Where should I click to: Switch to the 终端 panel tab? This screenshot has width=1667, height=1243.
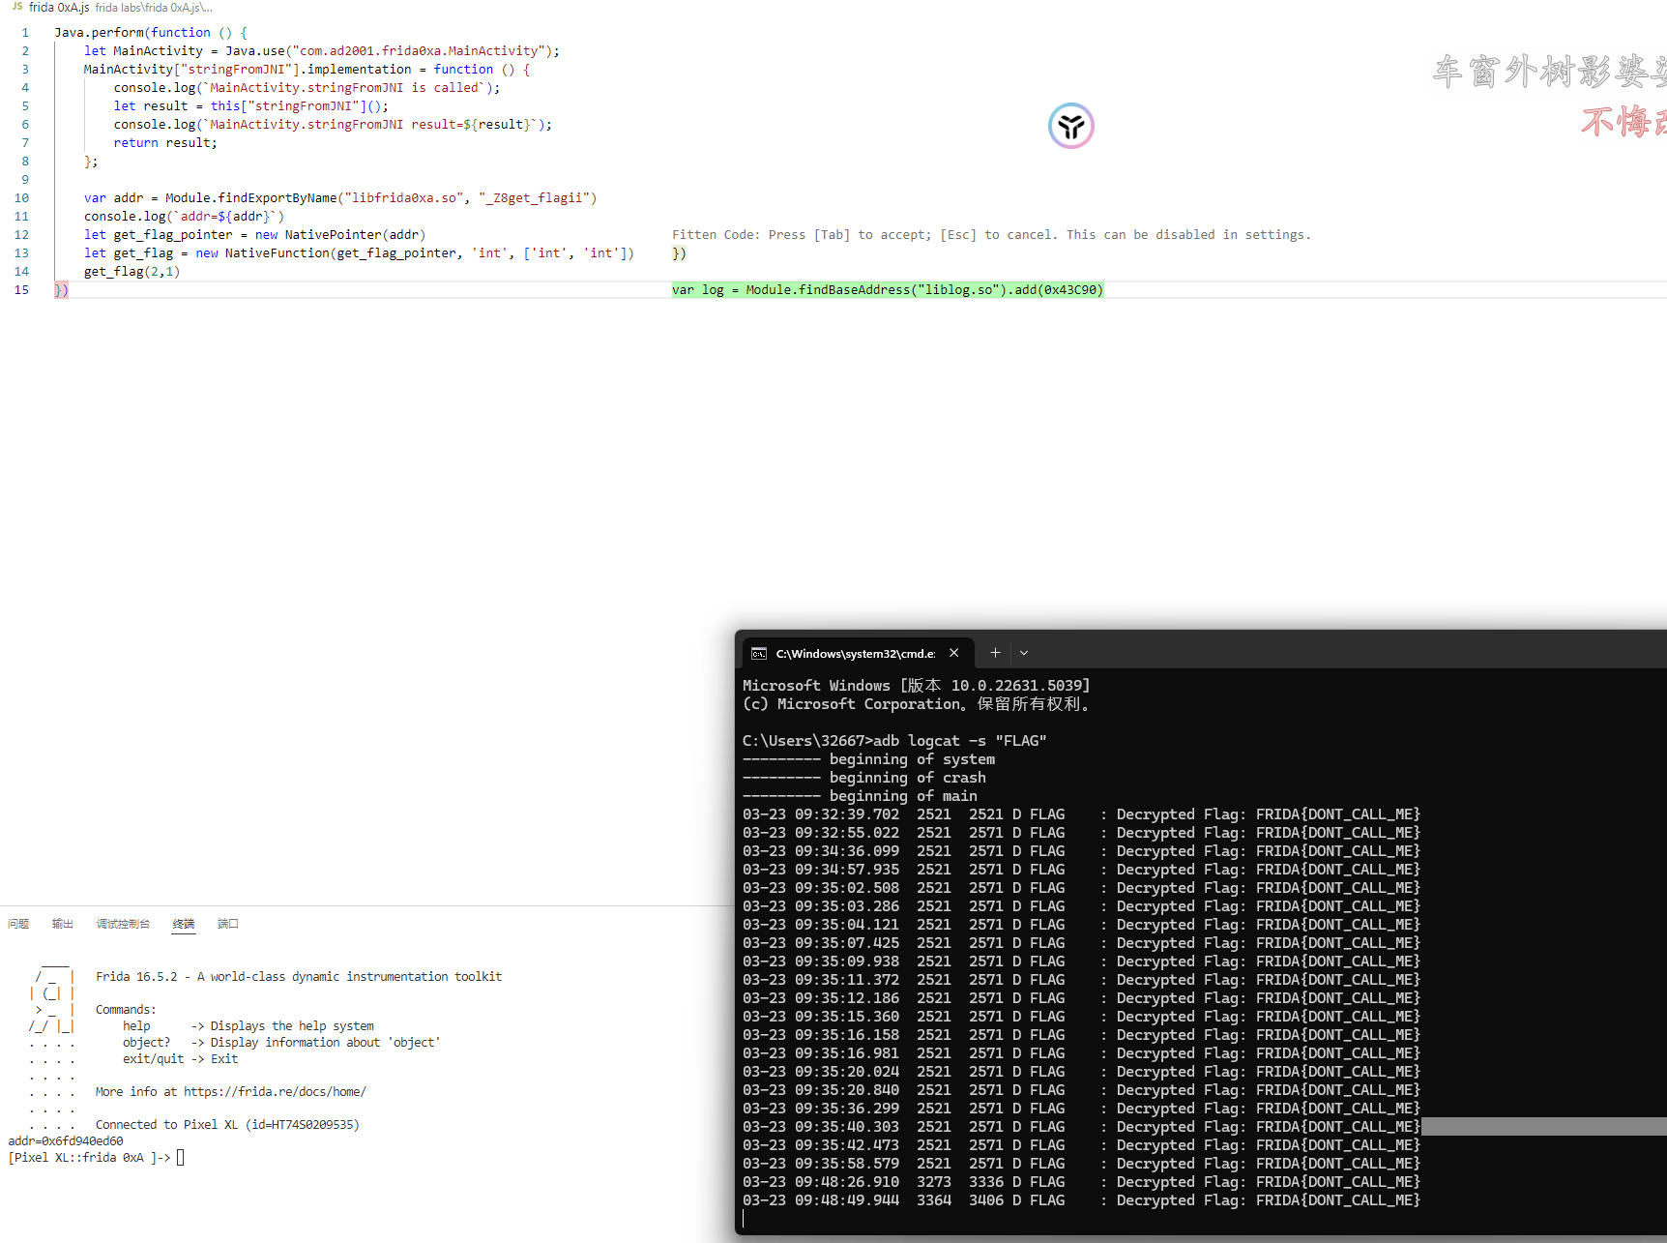184,924
